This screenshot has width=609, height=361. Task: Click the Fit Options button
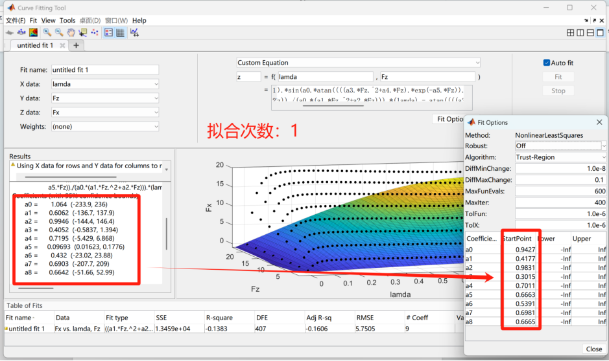click(x=449, y=119)
